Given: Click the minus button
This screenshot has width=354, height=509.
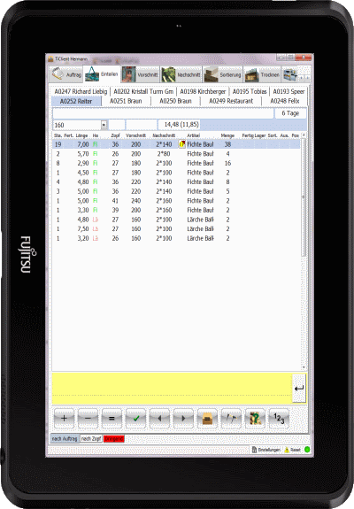Looking at the screenshot, I should (x=88, y=419).
